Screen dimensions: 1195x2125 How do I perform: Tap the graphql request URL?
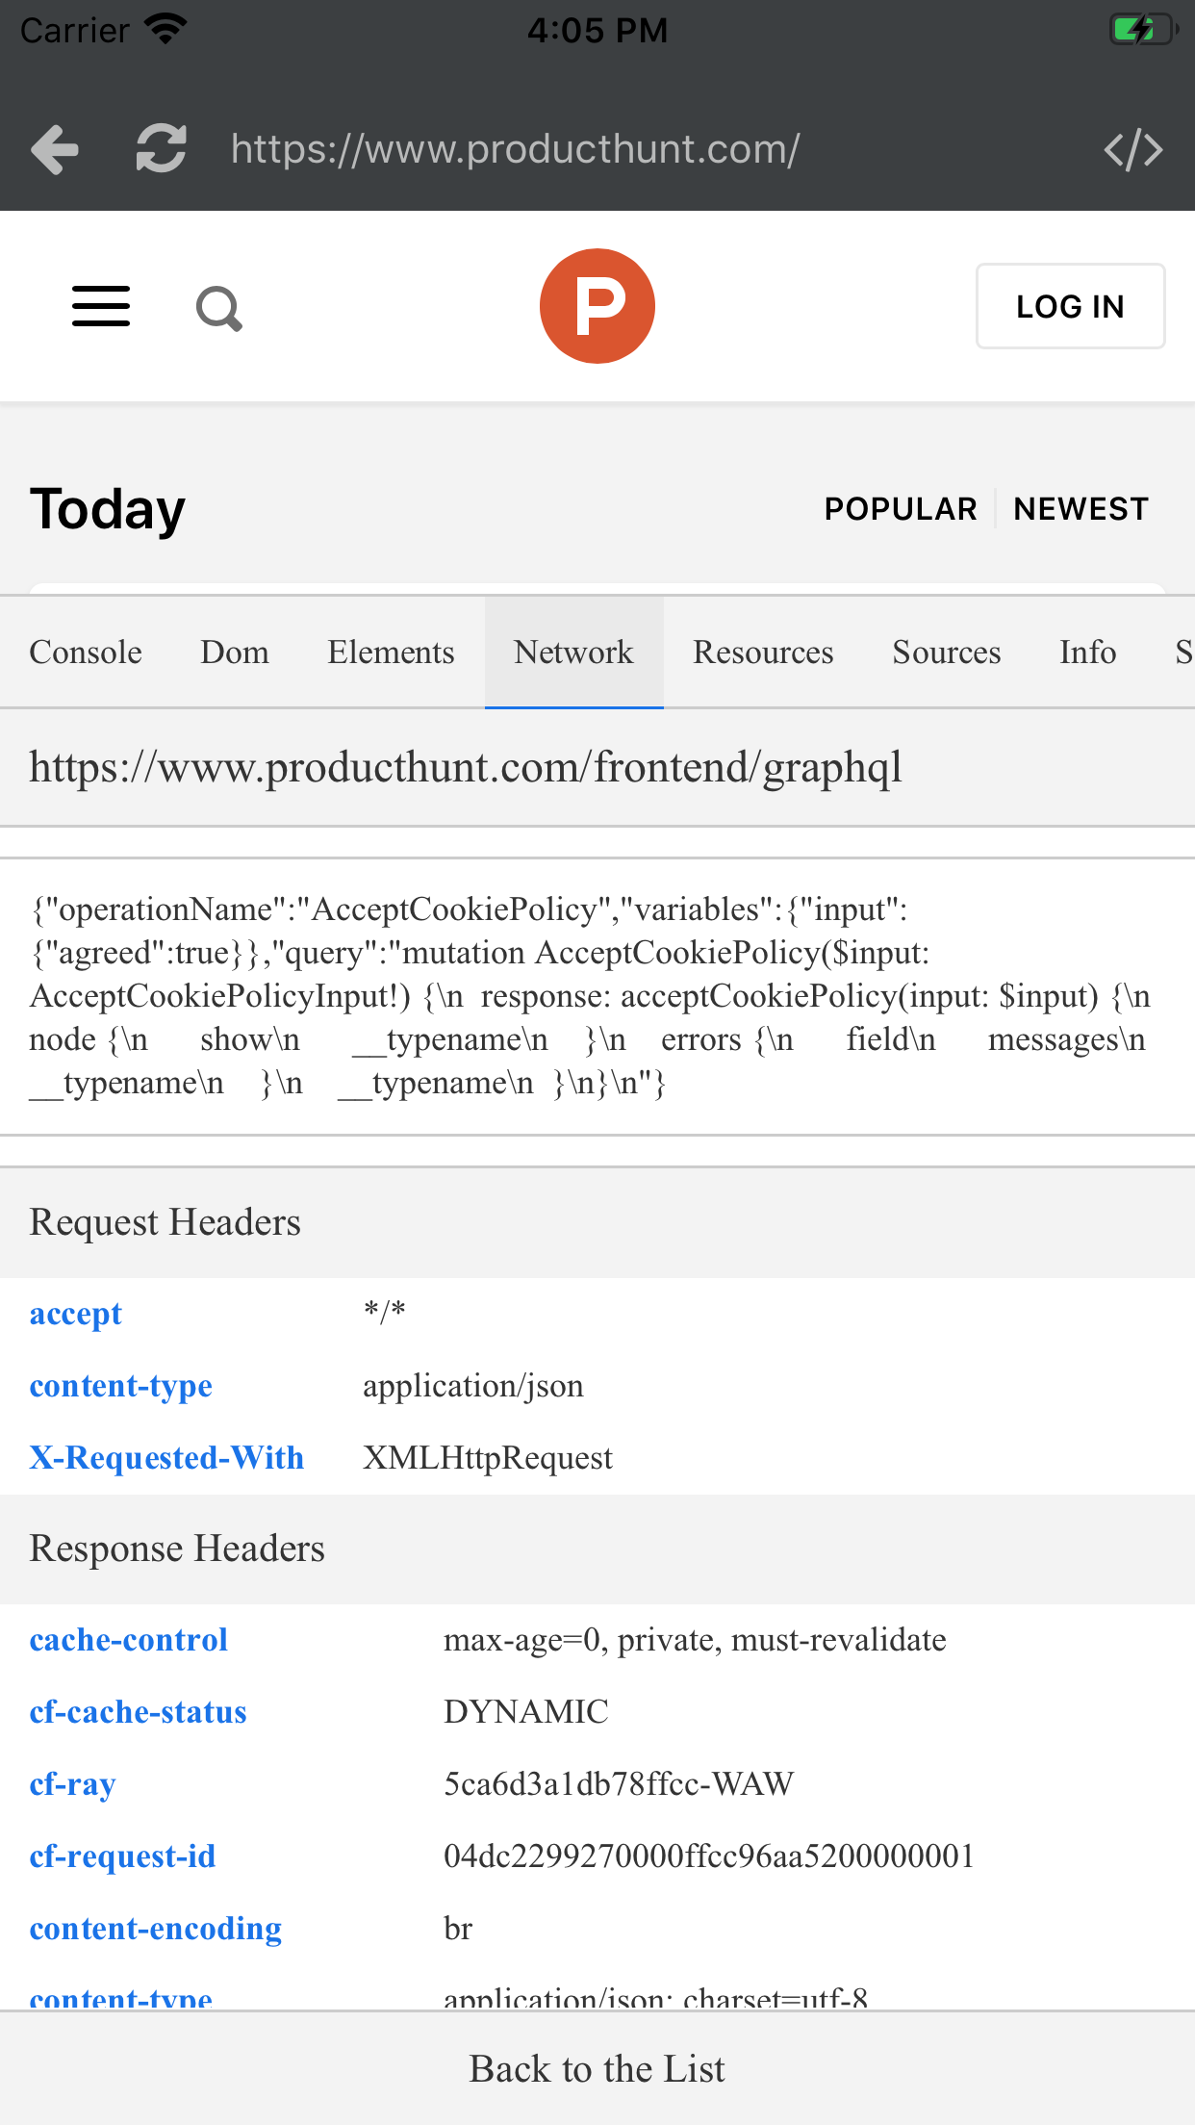point(466,768)
